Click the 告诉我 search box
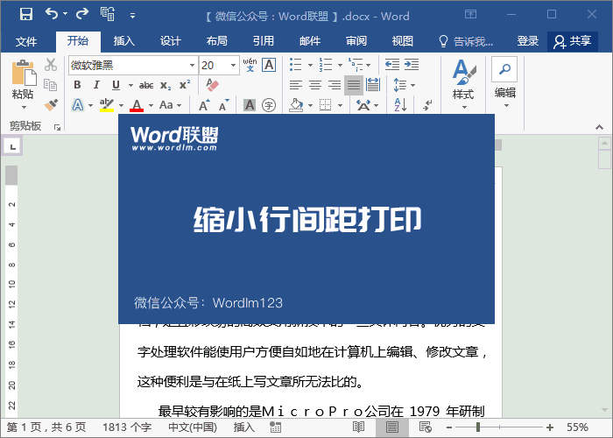This screenshot has height=438, width=613. point(466,41)
